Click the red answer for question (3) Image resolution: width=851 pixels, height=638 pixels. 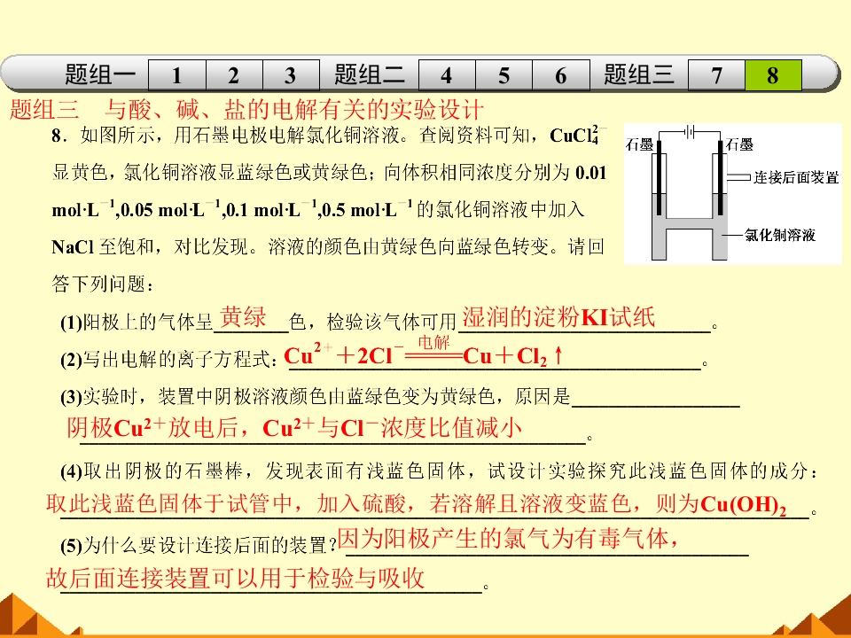[x=294, y=427]
